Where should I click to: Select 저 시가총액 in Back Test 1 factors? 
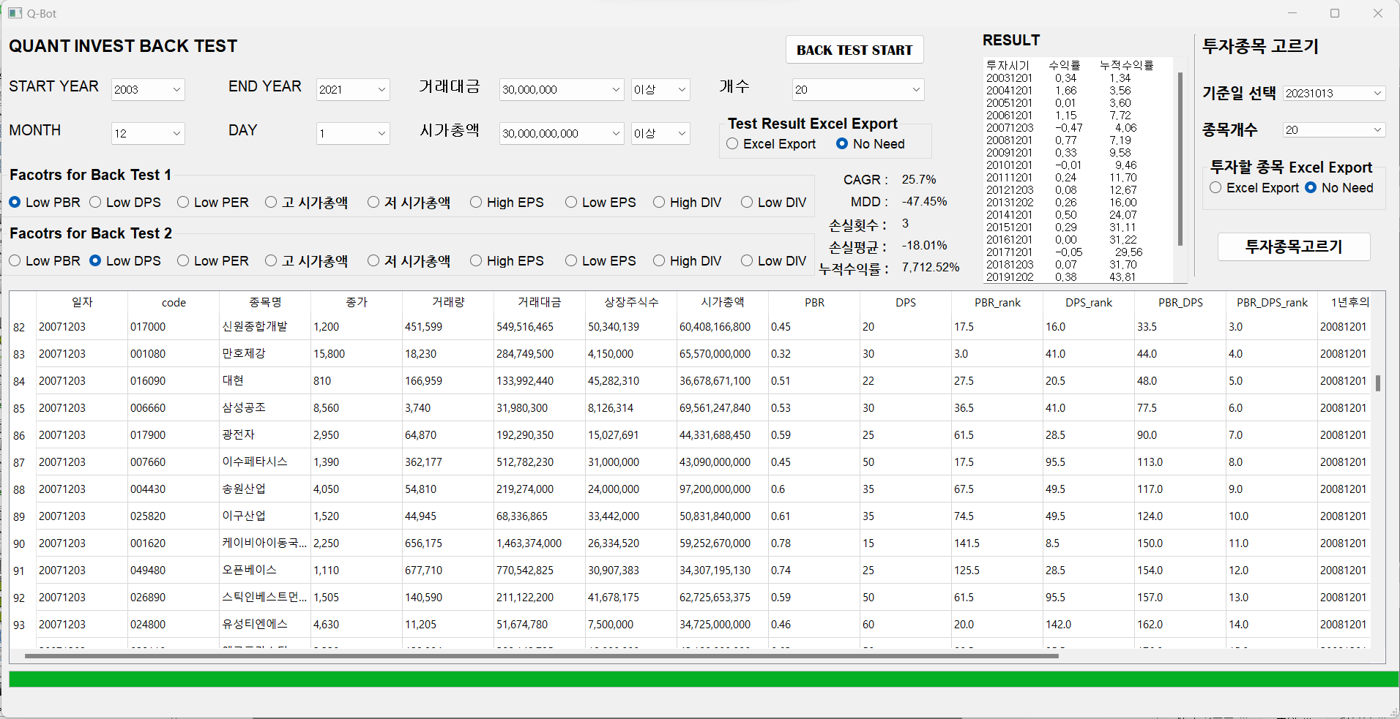409,203
